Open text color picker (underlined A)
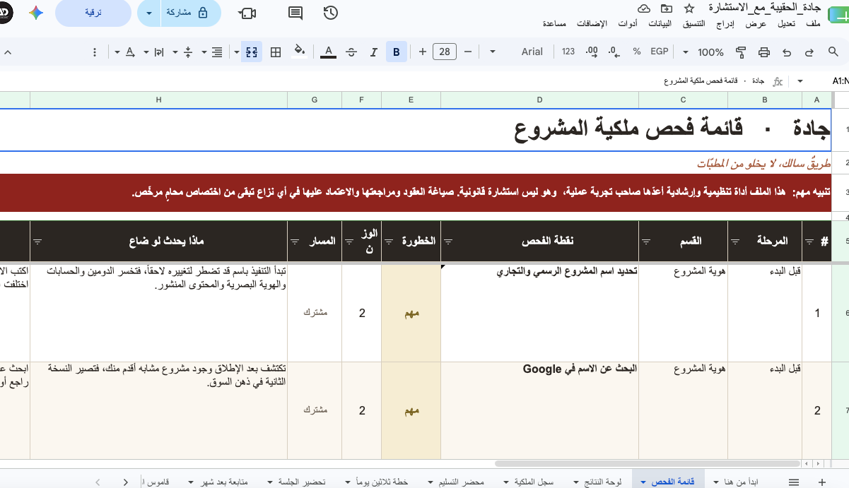 327,52
